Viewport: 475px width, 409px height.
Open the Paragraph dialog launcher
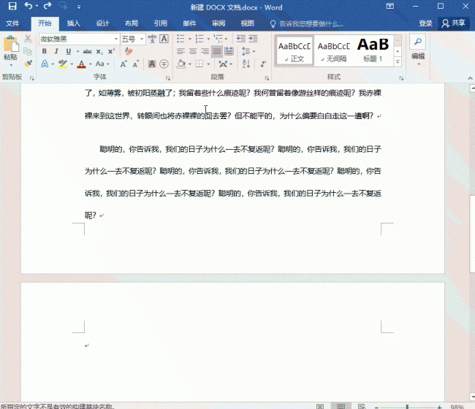click(x=267, y=78)
